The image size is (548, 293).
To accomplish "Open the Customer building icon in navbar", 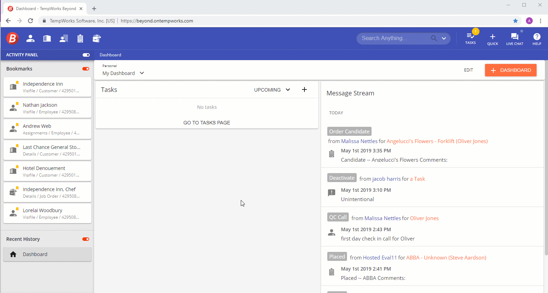I will (47, 38).
